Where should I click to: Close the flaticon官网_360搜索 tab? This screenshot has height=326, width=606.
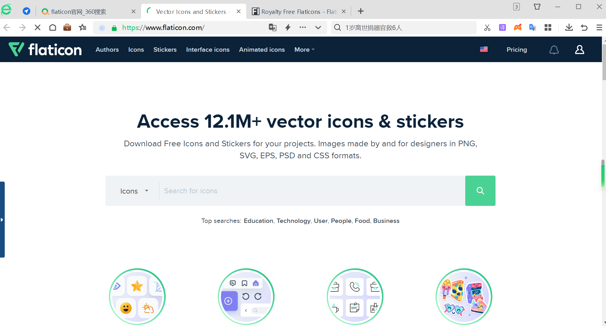pos(134,11)
